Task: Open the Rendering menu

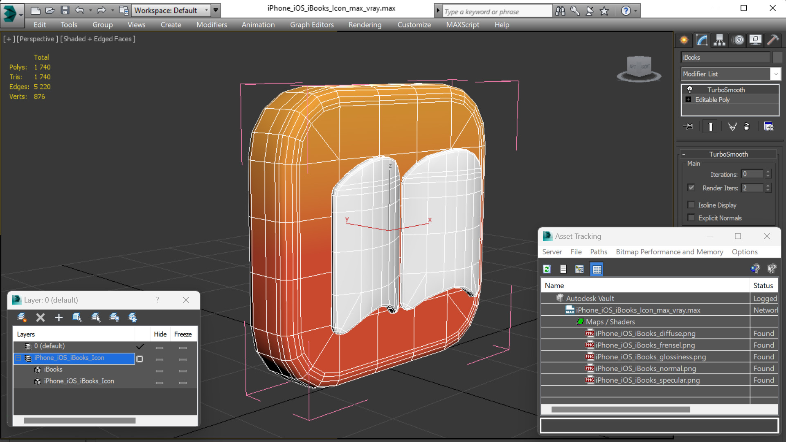Action: (365, 25)
